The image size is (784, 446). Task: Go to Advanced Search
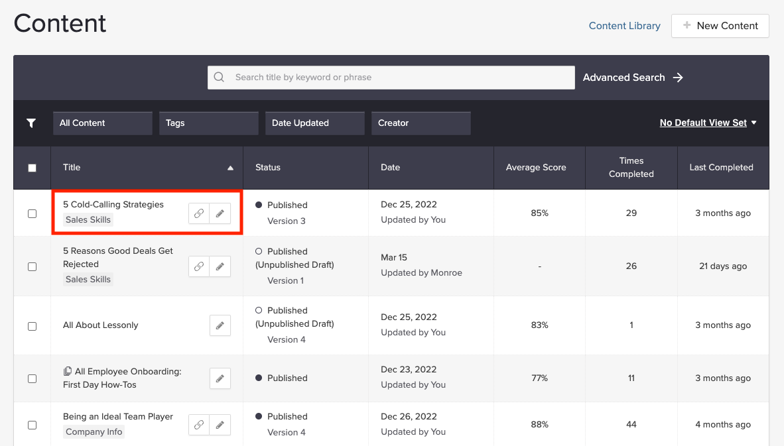click(633, 78)
